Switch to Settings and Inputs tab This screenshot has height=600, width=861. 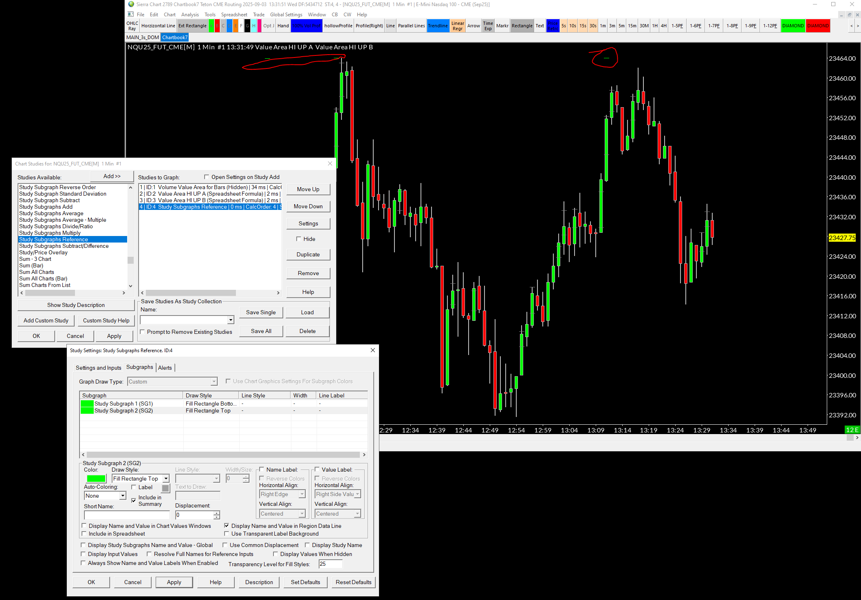(98, 368)
